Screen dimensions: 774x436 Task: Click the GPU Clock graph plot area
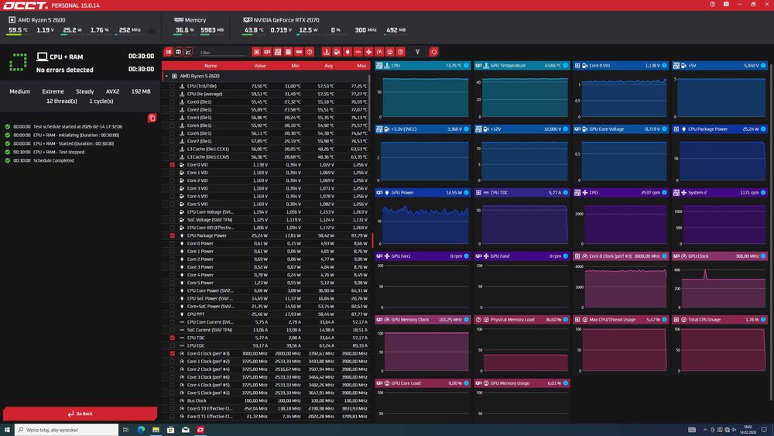pyautogui.click(x=724, y=287)
